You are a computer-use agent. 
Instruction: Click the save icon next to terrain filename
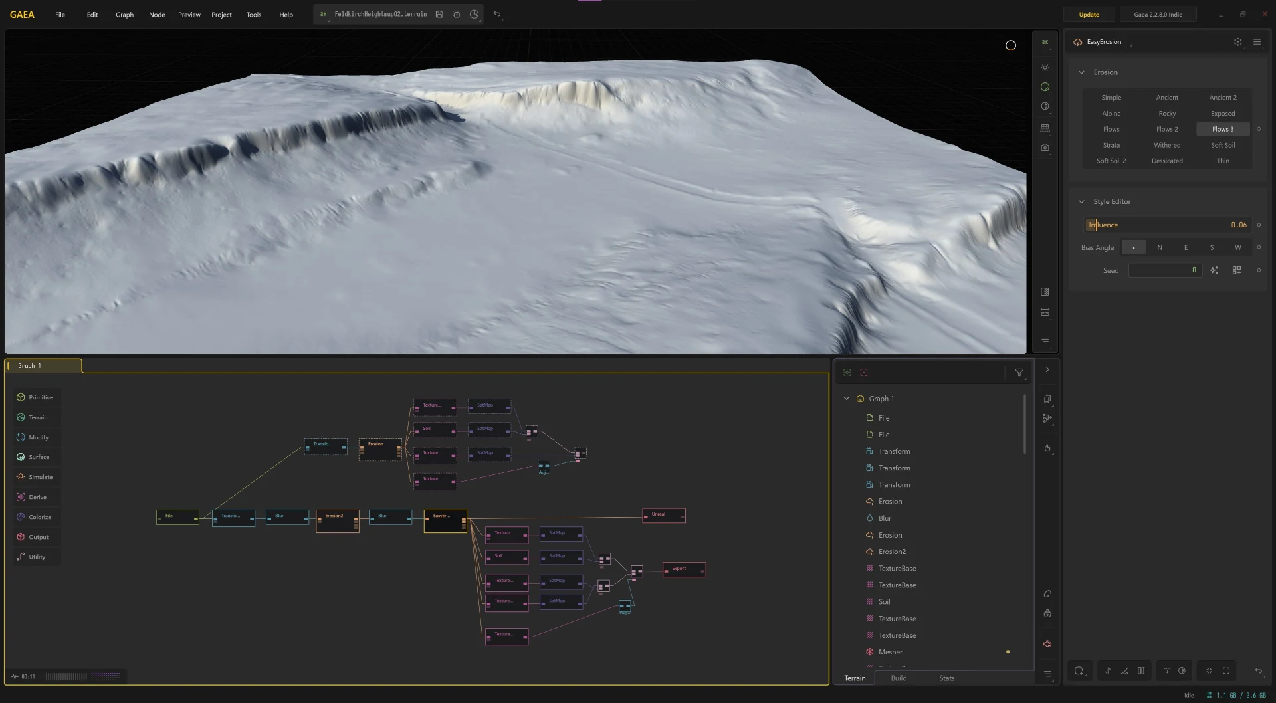tap(439, 14)
